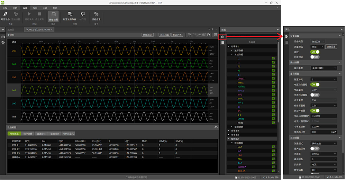Disable the 电压自动量程 toggle
The image size is (346, 180).
[315, 84]
